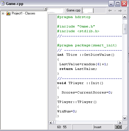The image size is (129, 131).
Task: Click the #pragma hdrstop line
Action: [x=74, y=17]
